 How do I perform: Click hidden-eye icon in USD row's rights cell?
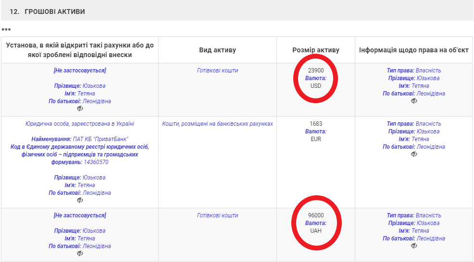pos(414,101)
